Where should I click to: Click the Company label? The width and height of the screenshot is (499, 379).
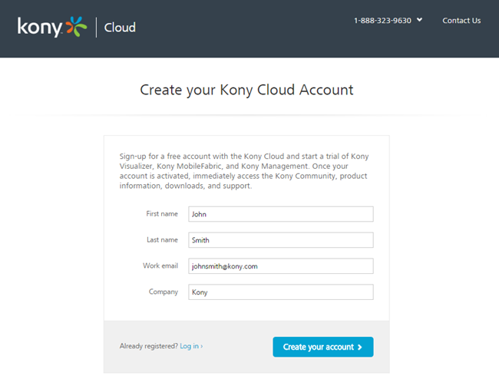pyautogui.click(x=164, y=292)
